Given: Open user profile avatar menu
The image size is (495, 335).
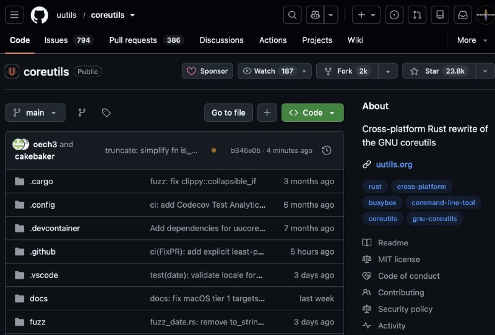Looking at the screenshot, I should (486, 15).
